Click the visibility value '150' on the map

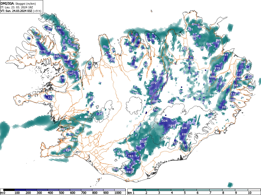click(62, 78)
